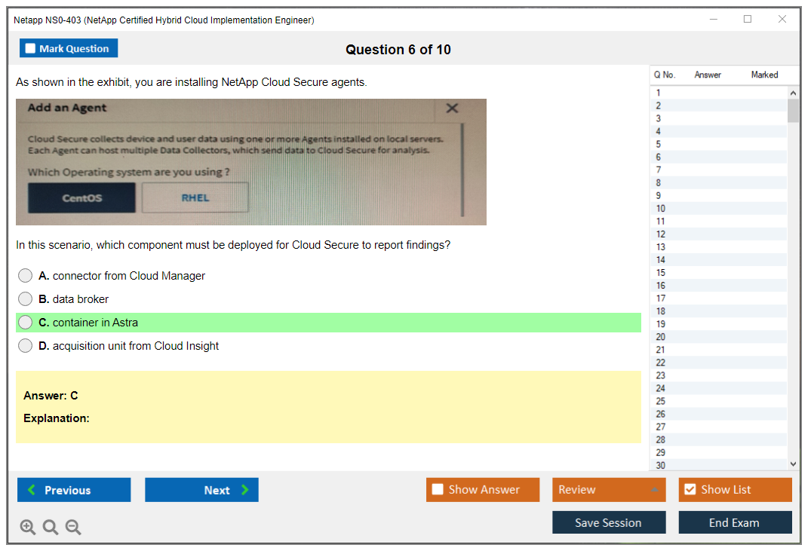Image resolution: width=811 pixels, height=554 pixels.
Task: Enable the Show Answer checkbox
Action: point(438,490)
